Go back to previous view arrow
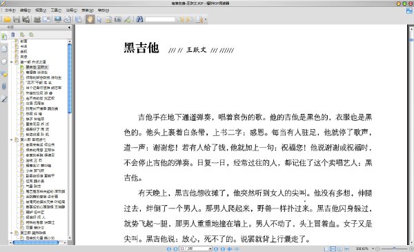414x252 pixels. tap(230, 249)
